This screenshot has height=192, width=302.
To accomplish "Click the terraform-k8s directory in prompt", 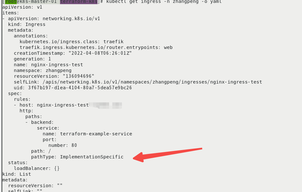I will tap(79, 2).
